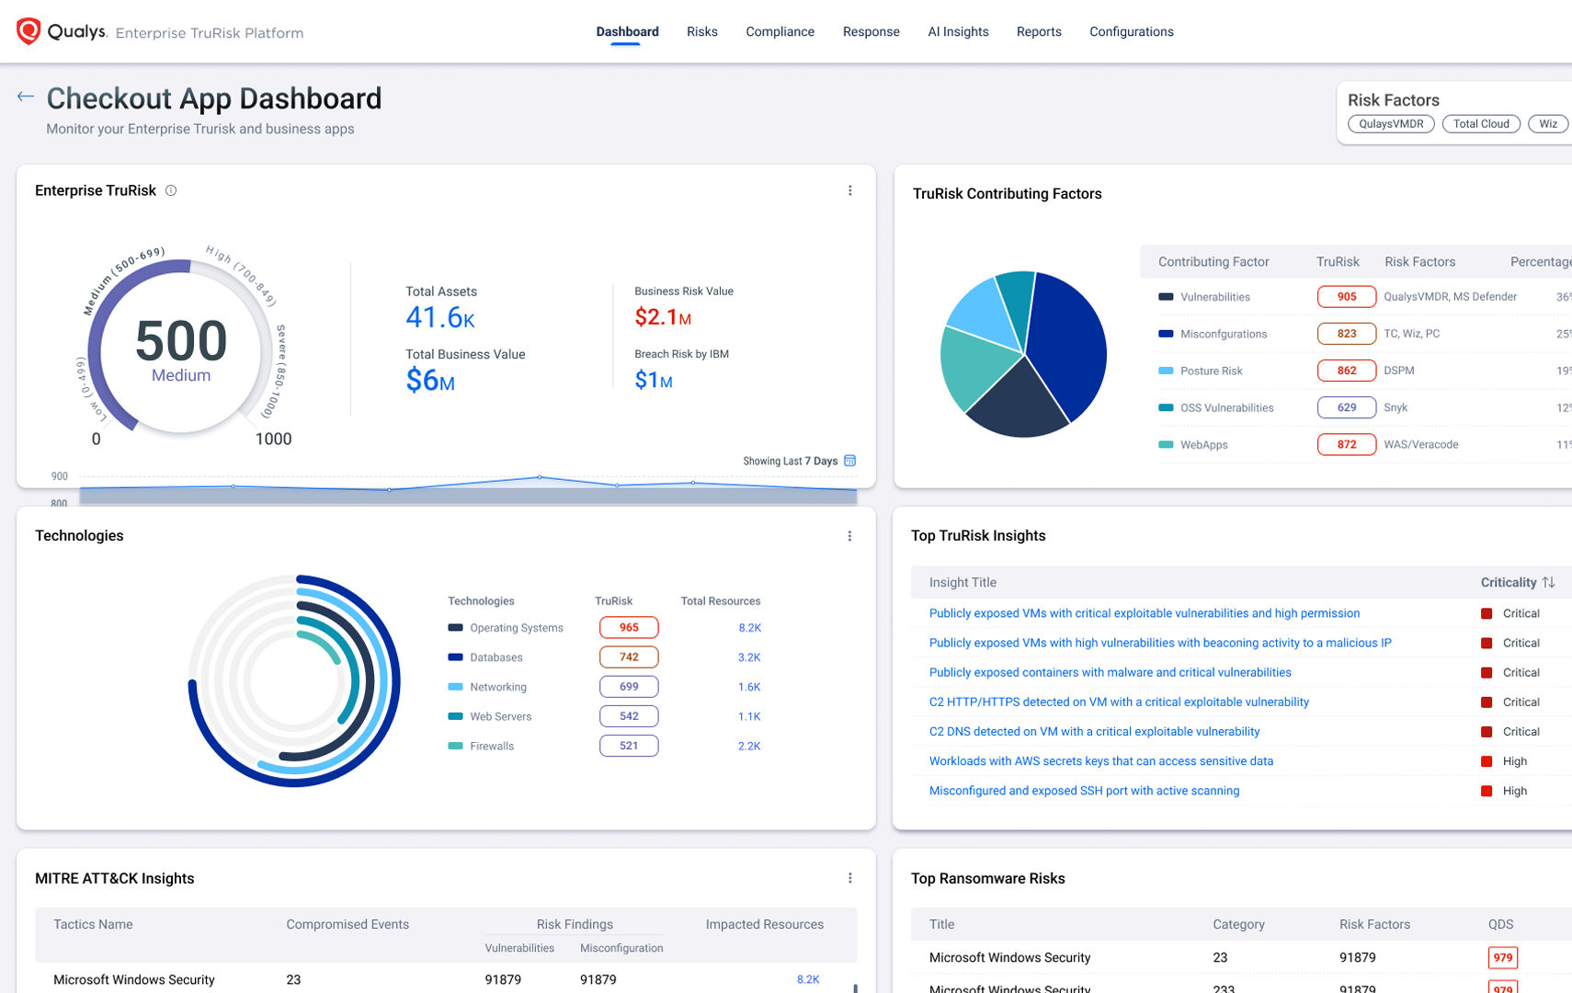This screenshot has width=1572, height=993.
Task: Open the Configurations menu item
Action: [1131, 31]
